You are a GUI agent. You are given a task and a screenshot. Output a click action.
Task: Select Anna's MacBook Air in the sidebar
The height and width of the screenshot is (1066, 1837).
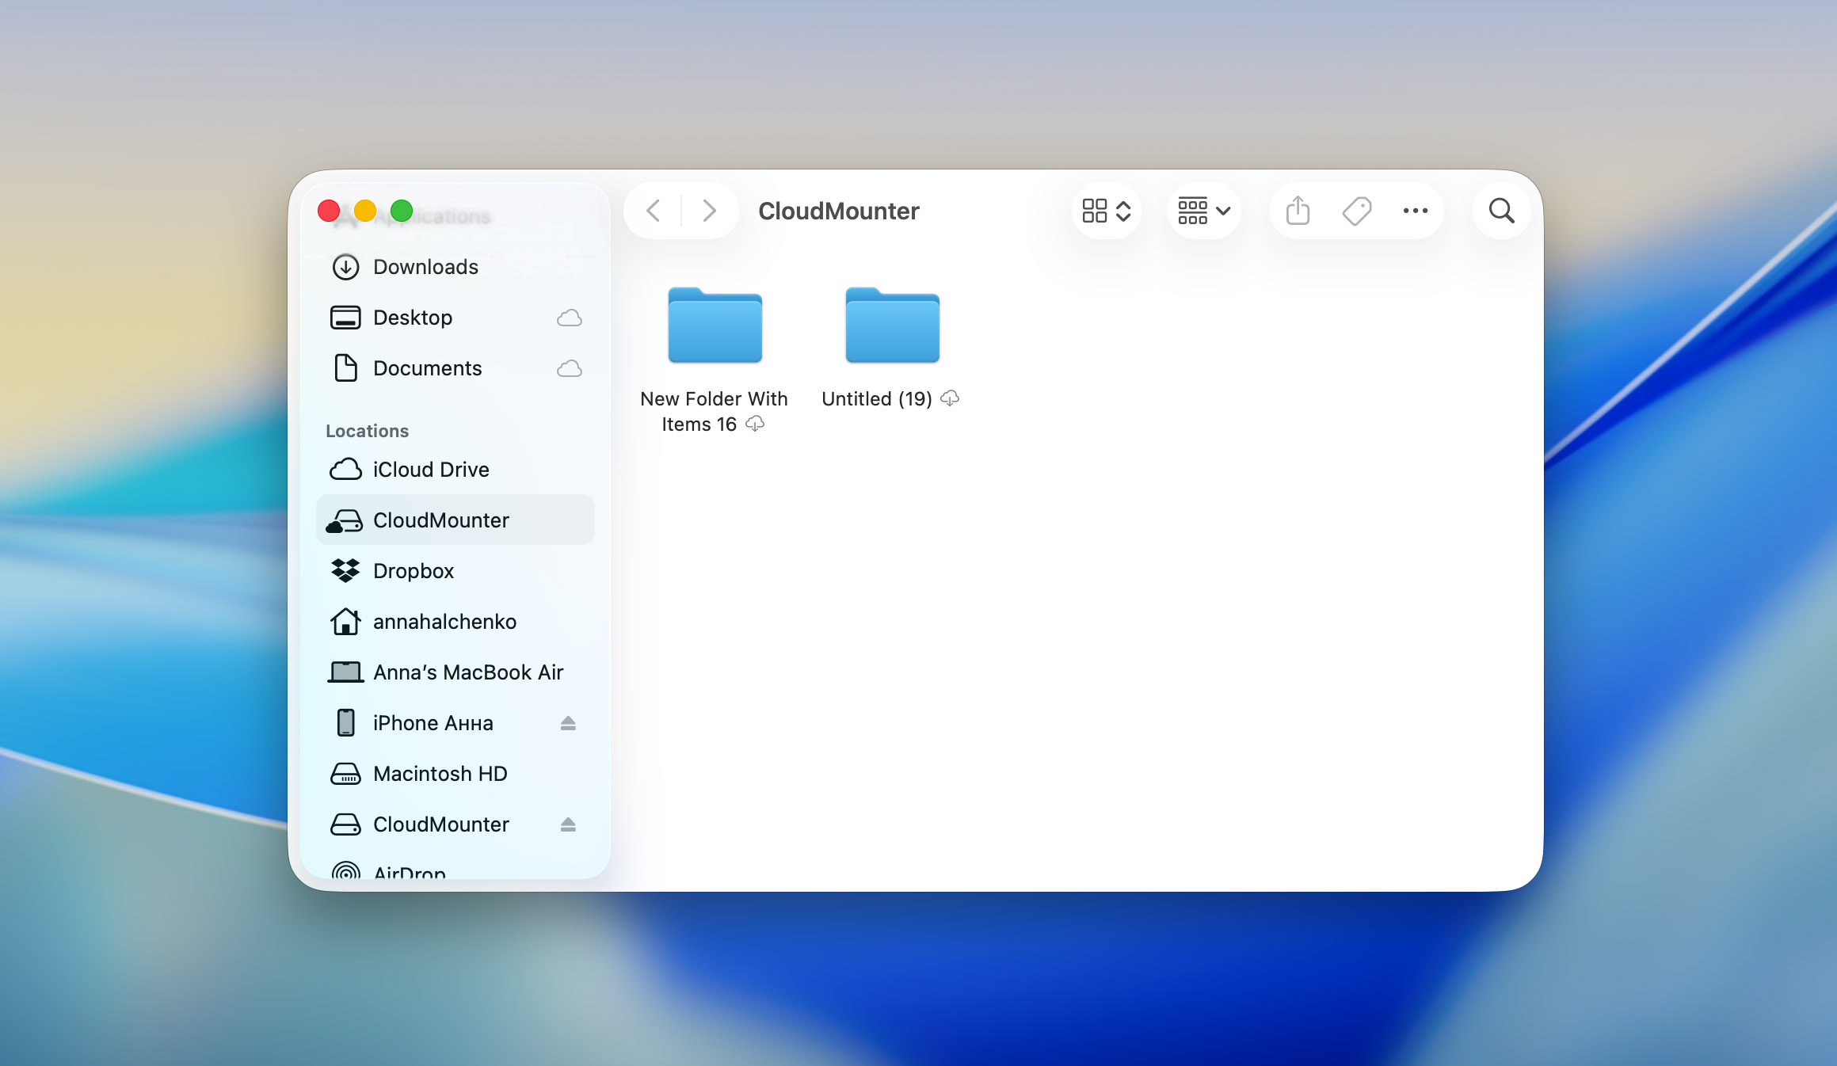(468, 672)
